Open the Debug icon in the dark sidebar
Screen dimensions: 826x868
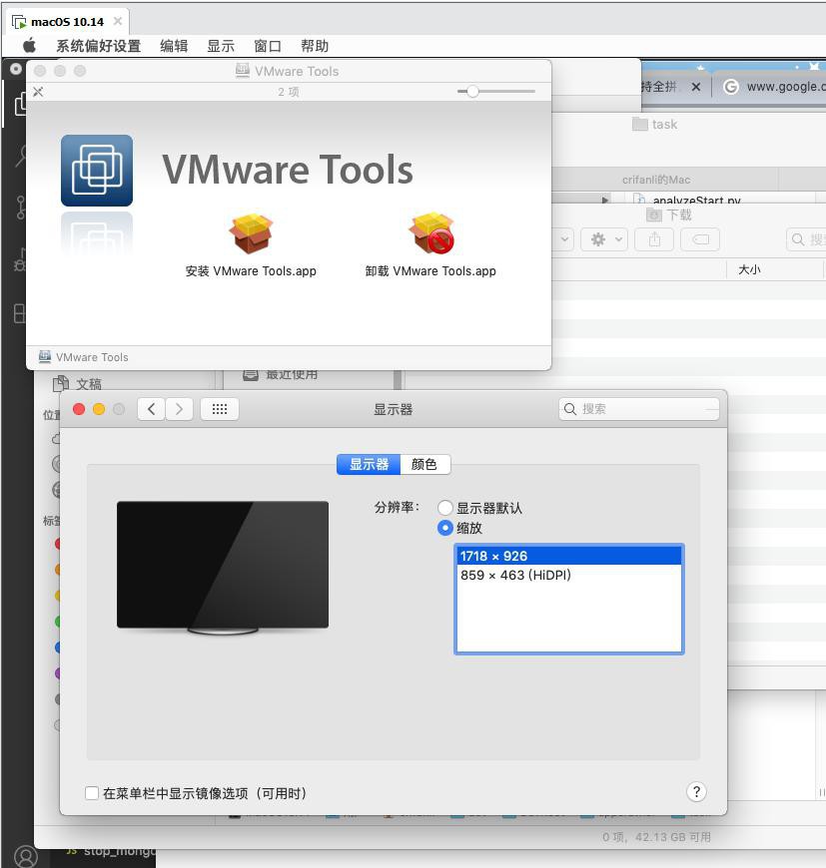pos(21,259)
